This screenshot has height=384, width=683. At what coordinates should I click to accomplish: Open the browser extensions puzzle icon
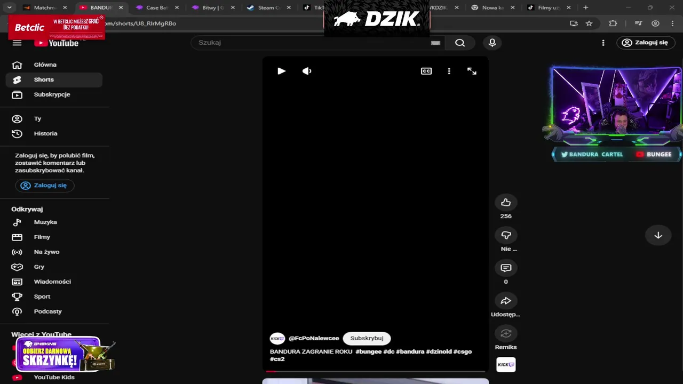tap(613, 23)
